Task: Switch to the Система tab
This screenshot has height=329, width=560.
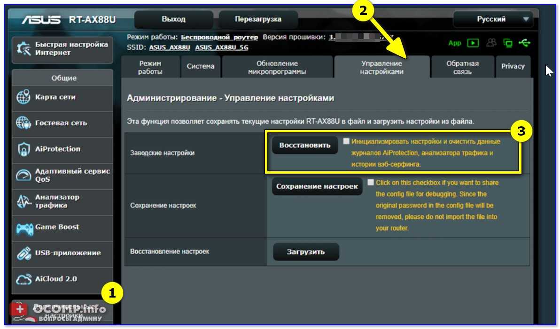Action: pyautogui.click(x=201, y=67)
